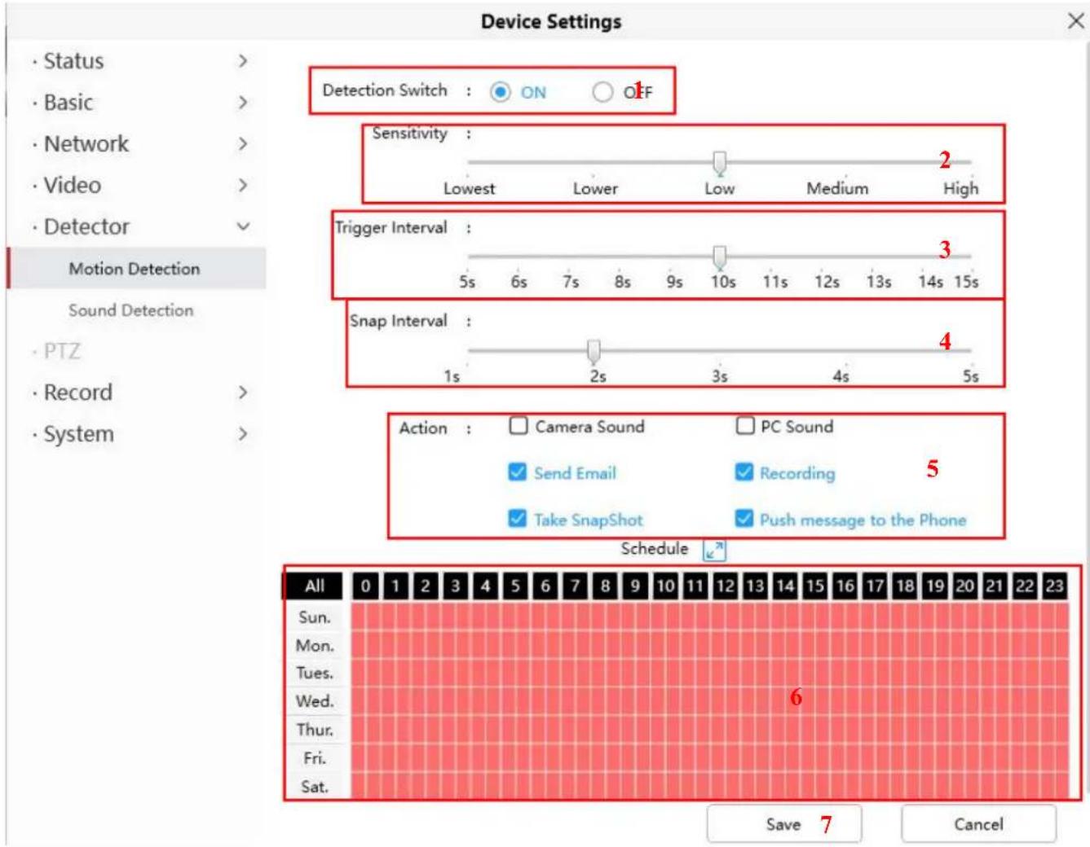Image resolution: width=1090 pixels, height=847 pixels.
Task: Select hour 23 column header
Action: click(1054, 586)
